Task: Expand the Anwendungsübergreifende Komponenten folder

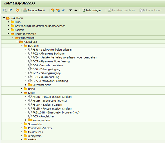Action: pos(8,26)
